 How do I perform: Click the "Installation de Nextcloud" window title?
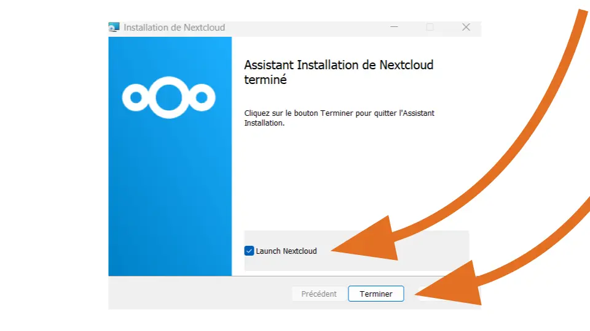[175, 28]
